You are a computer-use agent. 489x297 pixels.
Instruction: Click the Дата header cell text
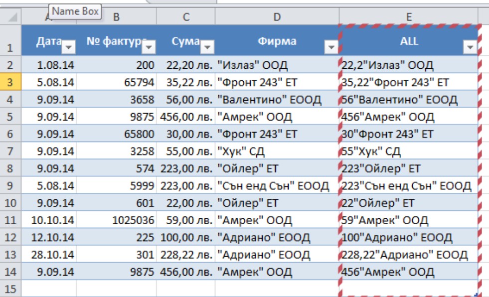[49, 41]
